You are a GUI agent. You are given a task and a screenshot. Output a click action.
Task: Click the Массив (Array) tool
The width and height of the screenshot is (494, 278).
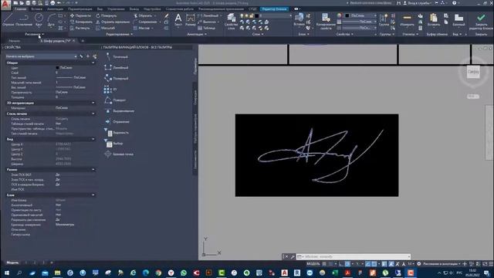pyautogui.click(x=141, y=28)
